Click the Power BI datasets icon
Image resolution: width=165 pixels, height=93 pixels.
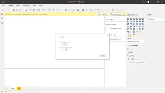pyautogui.click(x=30, y=10)
